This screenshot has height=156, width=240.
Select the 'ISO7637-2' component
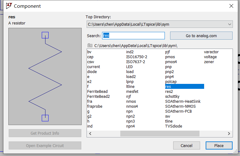pos(135,62)
